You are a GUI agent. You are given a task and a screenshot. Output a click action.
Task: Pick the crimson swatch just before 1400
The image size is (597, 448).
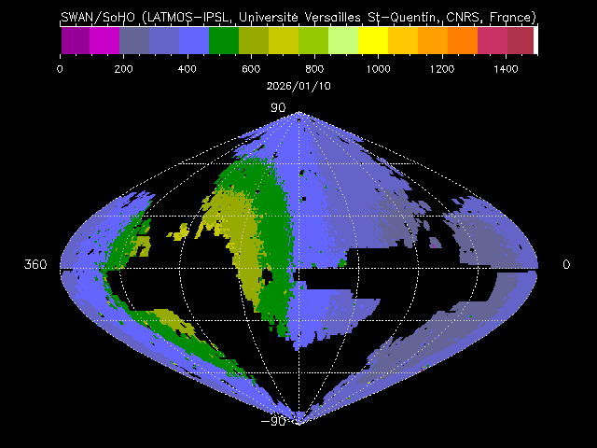click(493, 40)
